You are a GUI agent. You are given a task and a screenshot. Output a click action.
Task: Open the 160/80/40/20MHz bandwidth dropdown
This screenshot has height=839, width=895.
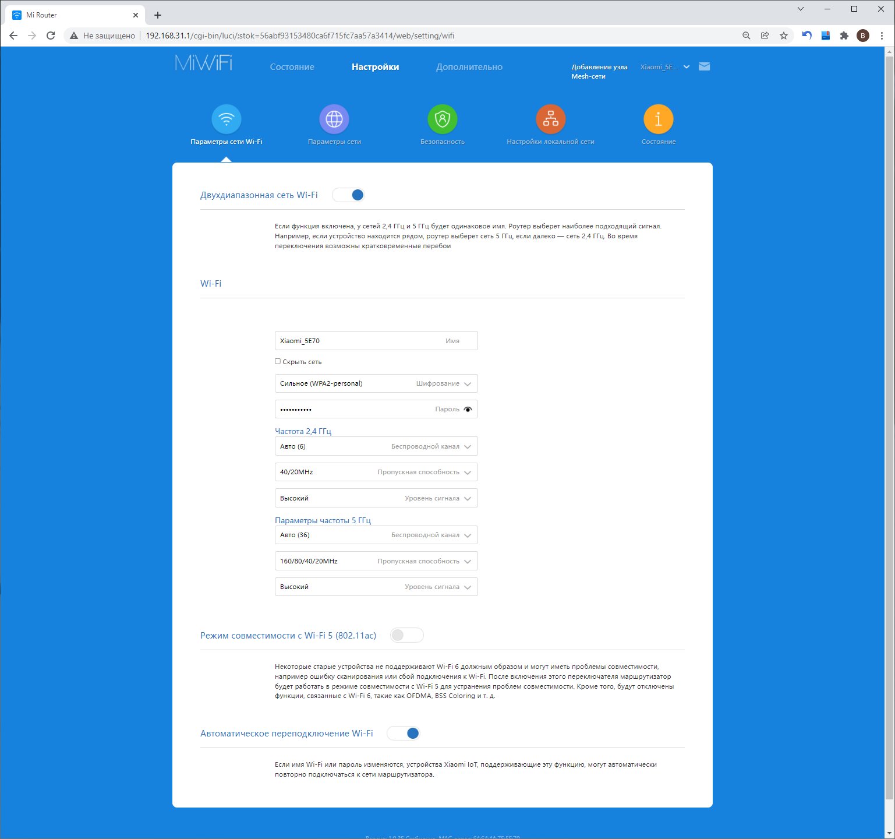(376, 561)
